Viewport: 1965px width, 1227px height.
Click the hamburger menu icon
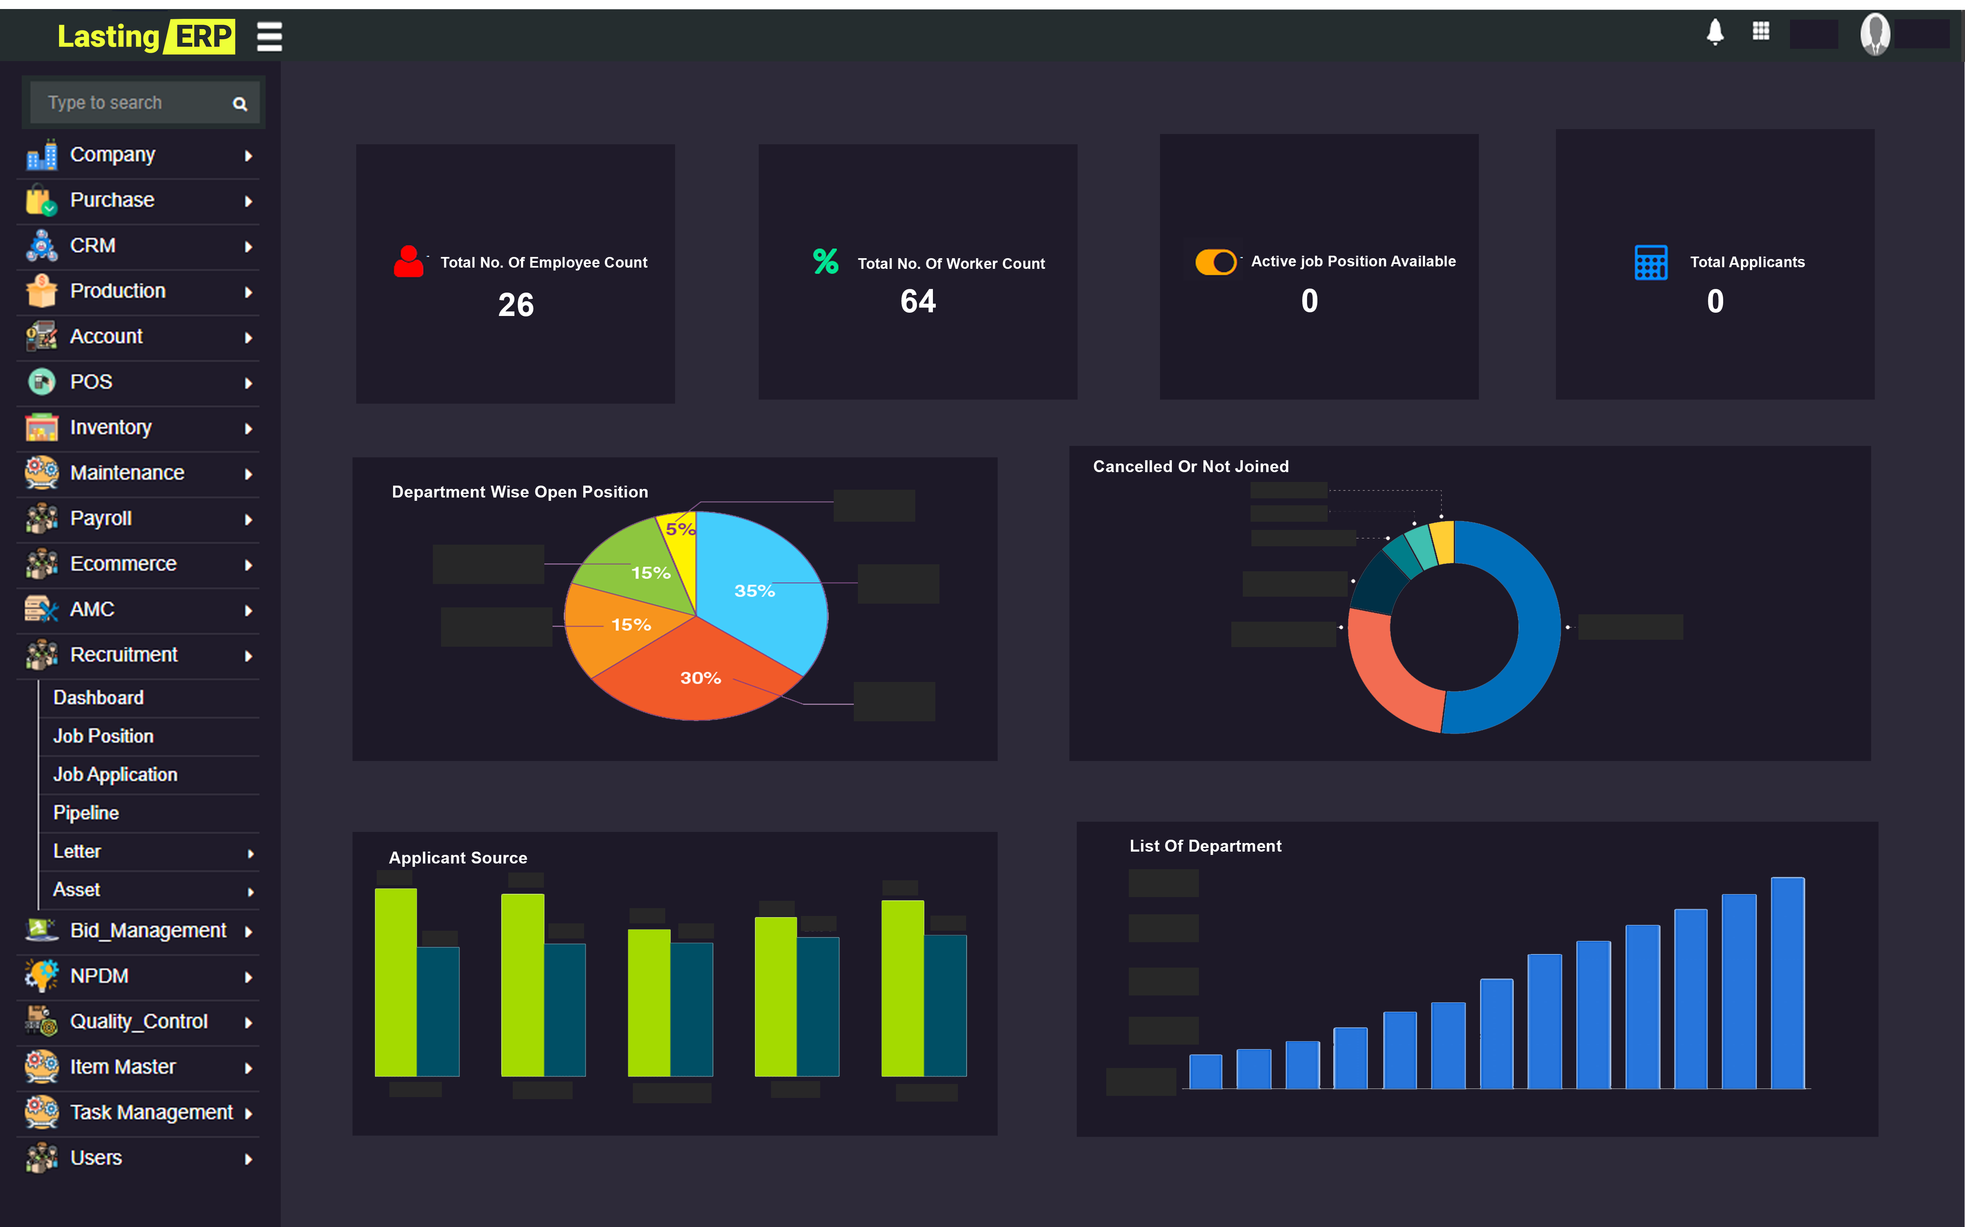268,36
